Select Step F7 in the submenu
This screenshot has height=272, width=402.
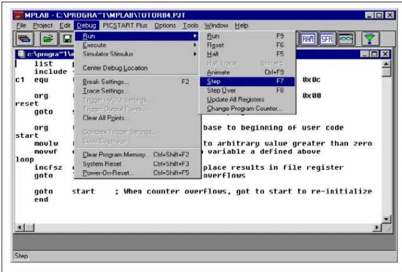pos(247,82)
